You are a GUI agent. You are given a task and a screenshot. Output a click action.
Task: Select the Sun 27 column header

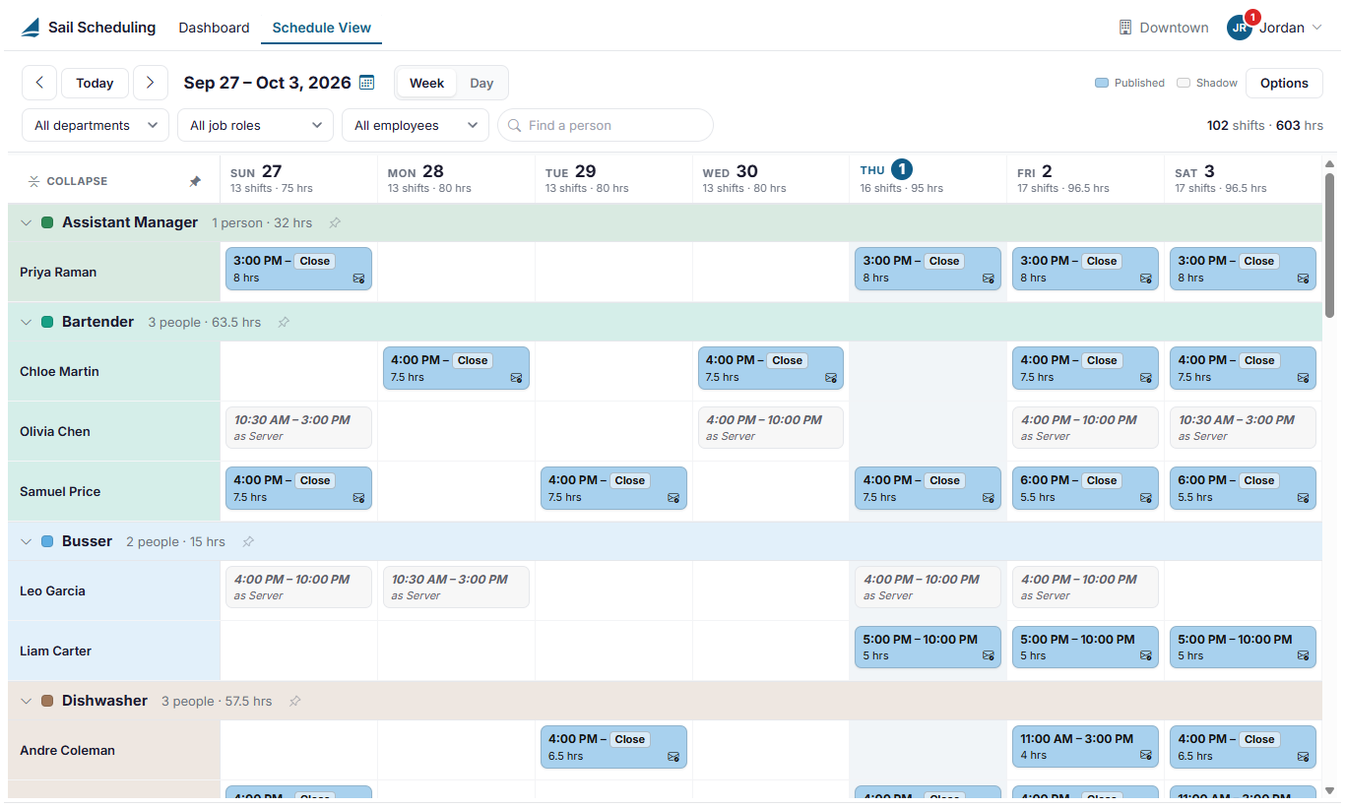298,178
